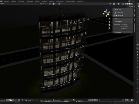Open the snapping options dropdown
Viewport: 139px width, 104px height.
click(56, 4)
